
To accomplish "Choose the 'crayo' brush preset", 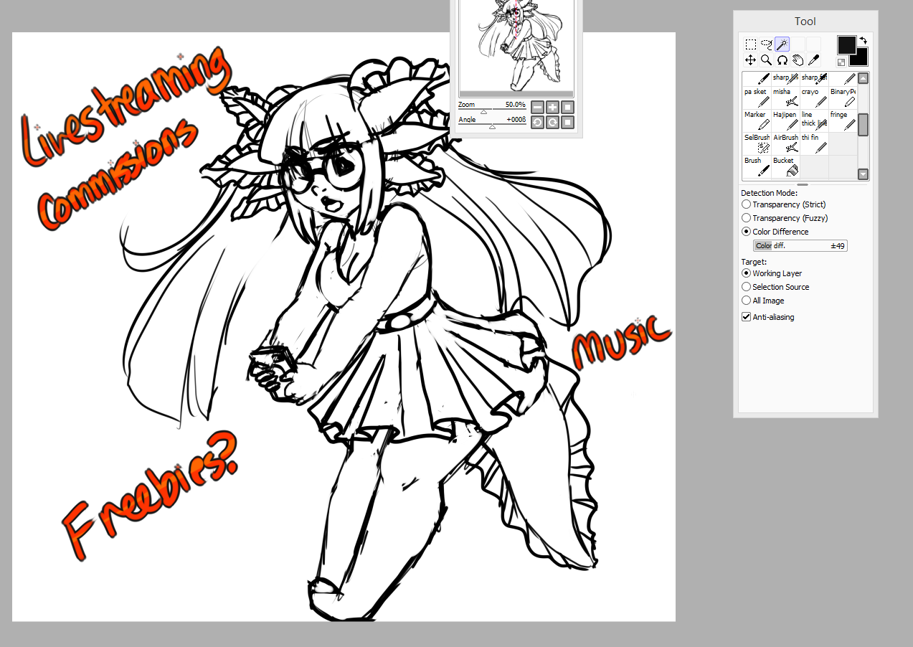I will [x=814, y=98].
